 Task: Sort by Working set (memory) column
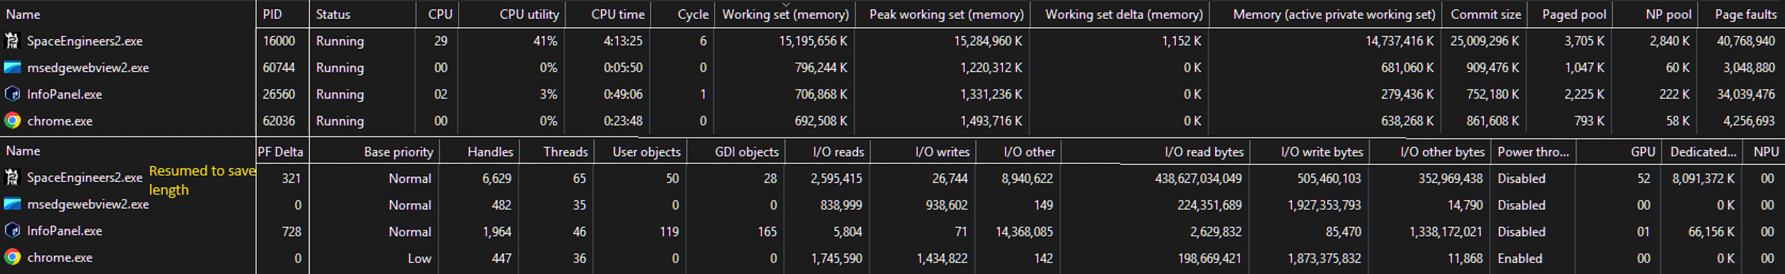point(784,14)
